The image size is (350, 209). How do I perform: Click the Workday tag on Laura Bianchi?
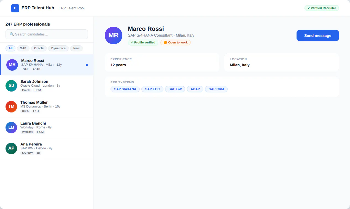[x=28, y=132]
